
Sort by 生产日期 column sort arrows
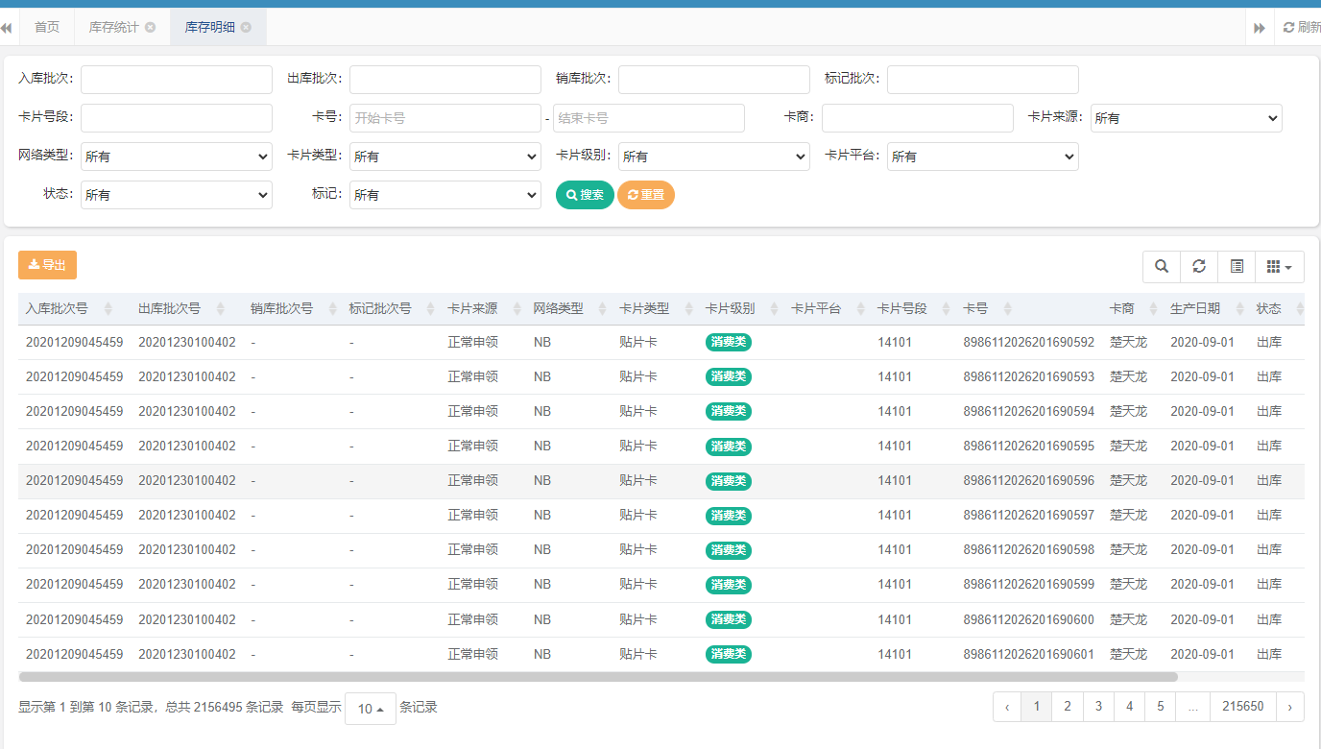(1240, 309)
